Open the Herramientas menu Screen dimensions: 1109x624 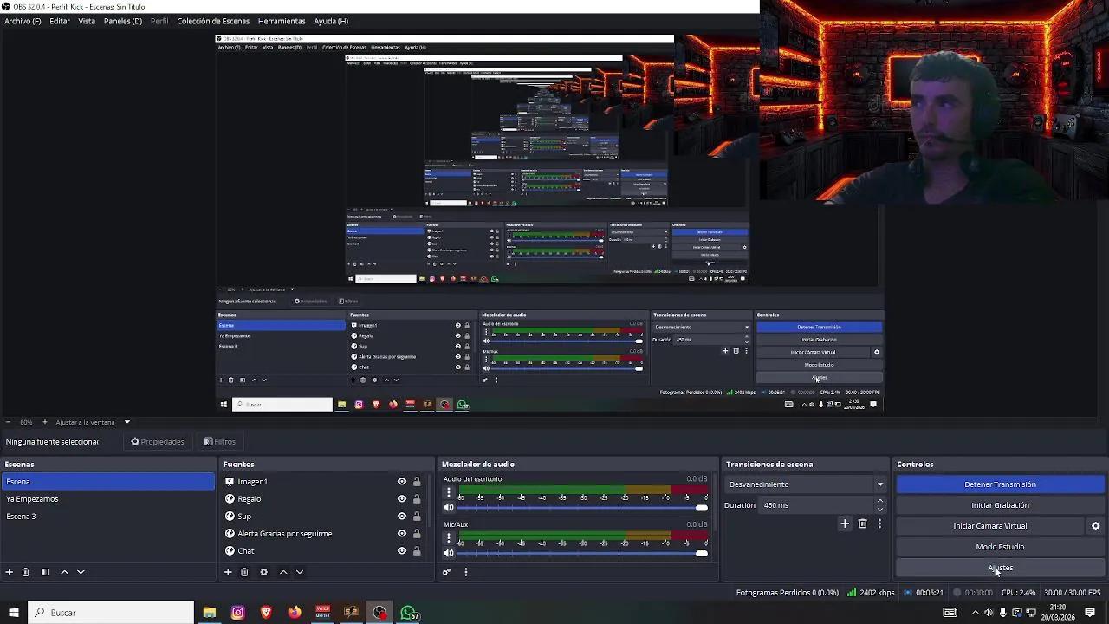click(x=282, y=21)
